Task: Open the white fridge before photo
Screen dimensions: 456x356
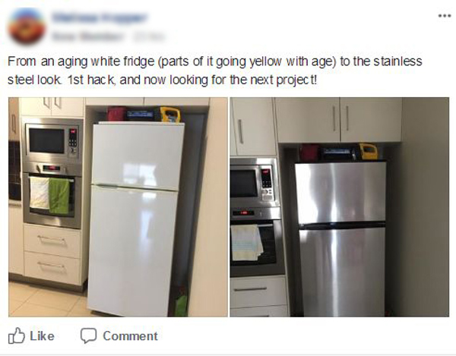Action: tap(118, 207)
